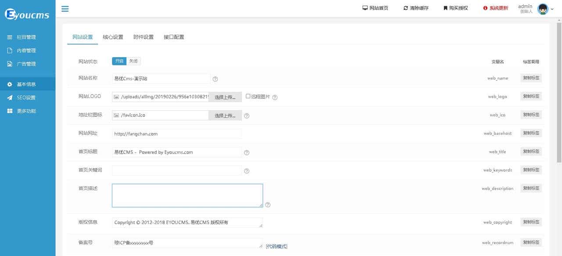The width and height of the screenshot is (562, 256).
Task: Open 网站首页 from the top bar
Action: coord(375,7)
